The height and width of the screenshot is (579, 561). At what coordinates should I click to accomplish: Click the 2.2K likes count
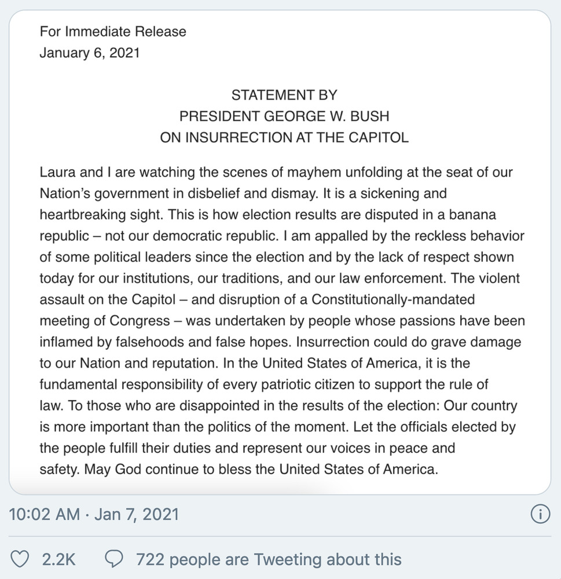(x=58, y=559)
